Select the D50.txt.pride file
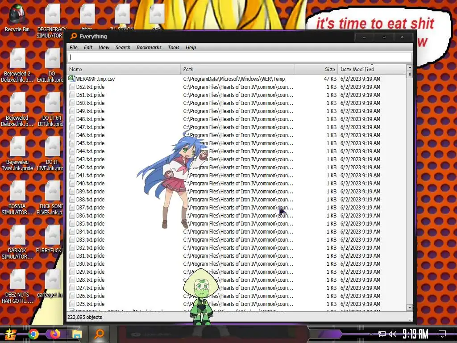The image size is (457, 343). click(x=90, y=103)
